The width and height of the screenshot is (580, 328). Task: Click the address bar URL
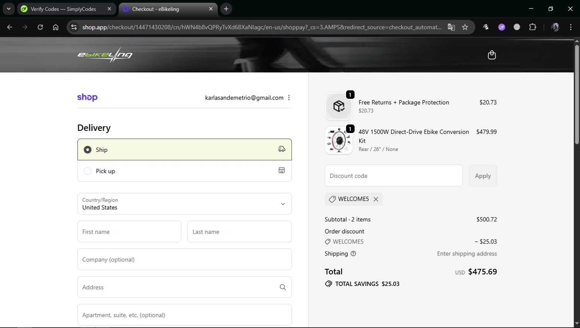coord(262,27)
